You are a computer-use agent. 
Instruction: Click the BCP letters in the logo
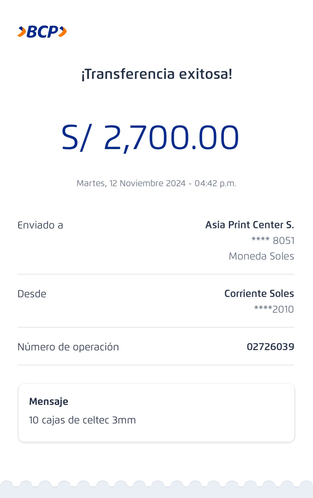point(42,32)
